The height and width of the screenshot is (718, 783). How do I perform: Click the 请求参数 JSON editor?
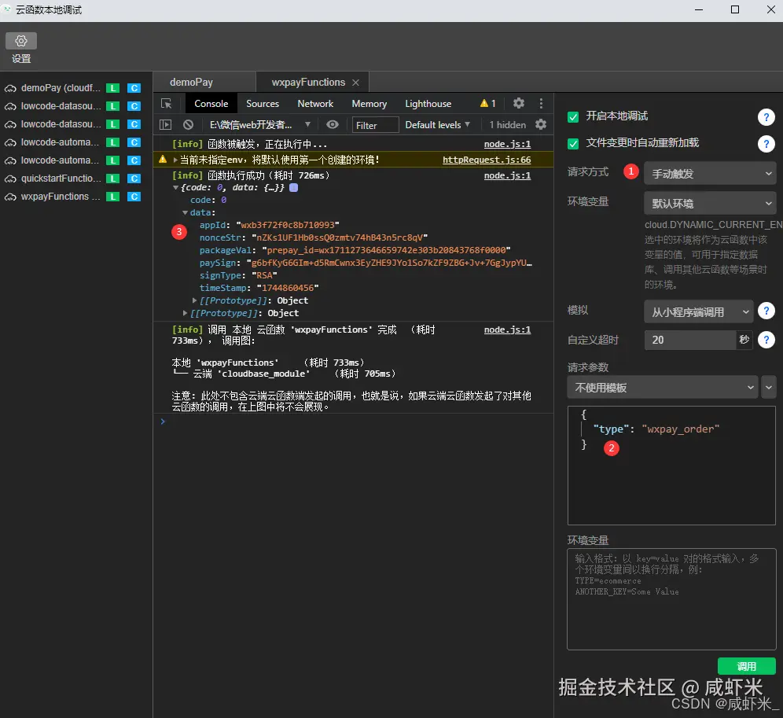pyautogui.click(x=671, y=466)
